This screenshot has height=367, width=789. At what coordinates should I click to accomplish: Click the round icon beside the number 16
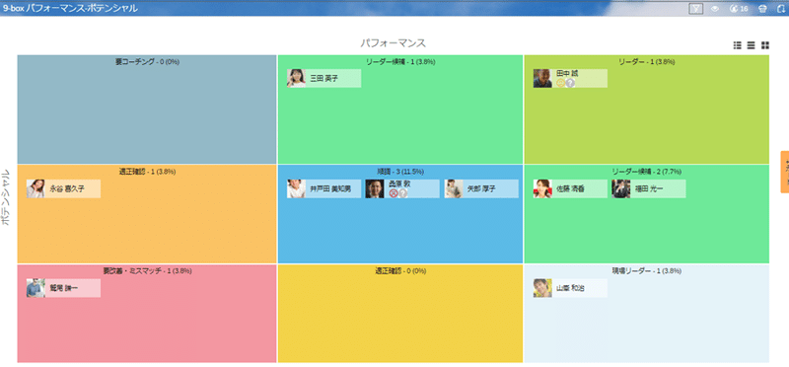pyautogui.click(x=733, y=8)
